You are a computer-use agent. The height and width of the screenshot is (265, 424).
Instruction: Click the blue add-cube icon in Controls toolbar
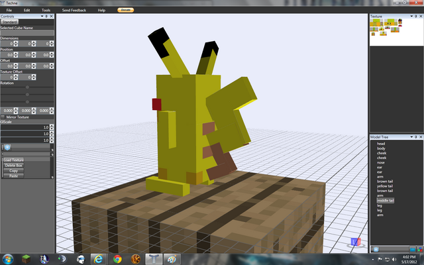pos(7,147)
